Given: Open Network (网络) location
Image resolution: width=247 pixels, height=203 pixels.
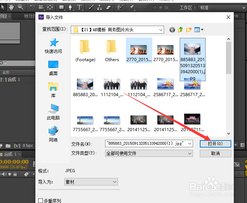Looking at the screenshot, I should [x=53, y=134].
